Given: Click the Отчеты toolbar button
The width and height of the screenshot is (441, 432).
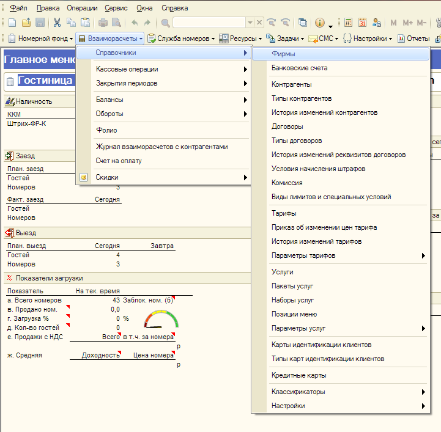Looking at the screenshot, I should click(x=413, y=38).
